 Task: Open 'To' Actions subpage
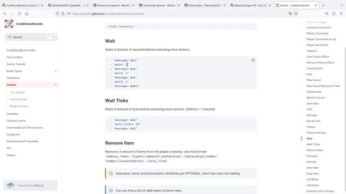(17, 92)
